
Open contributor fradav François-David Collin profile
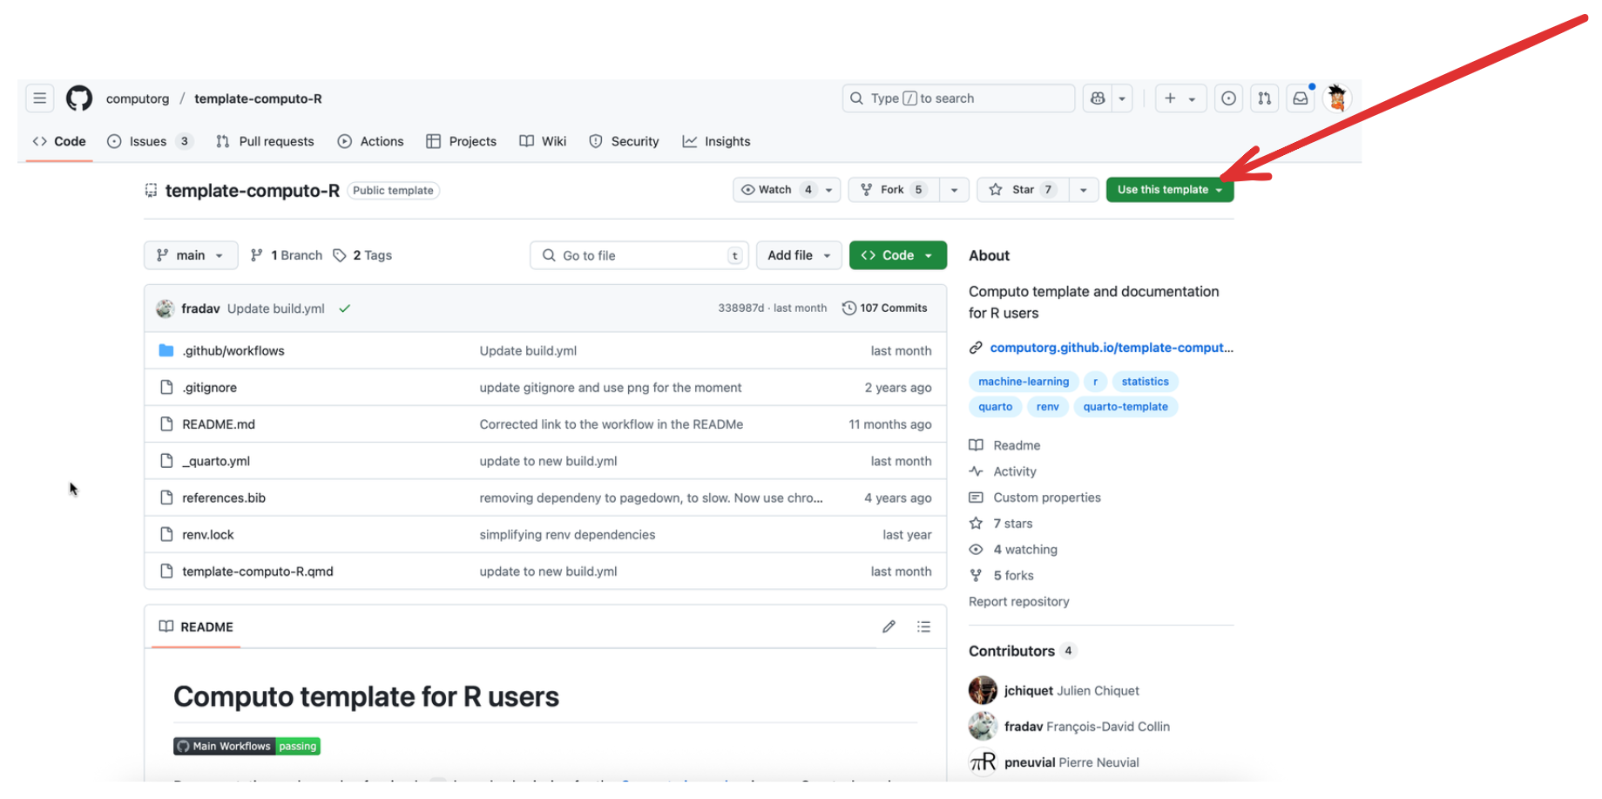tap(1070, 726)
